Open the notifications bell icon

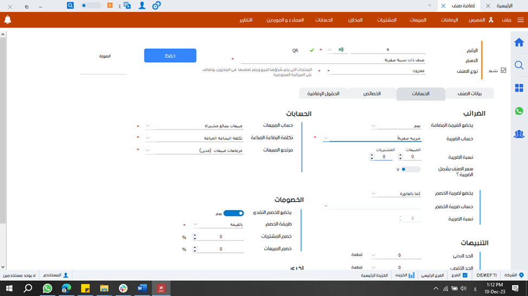click(x=8, y=20)
